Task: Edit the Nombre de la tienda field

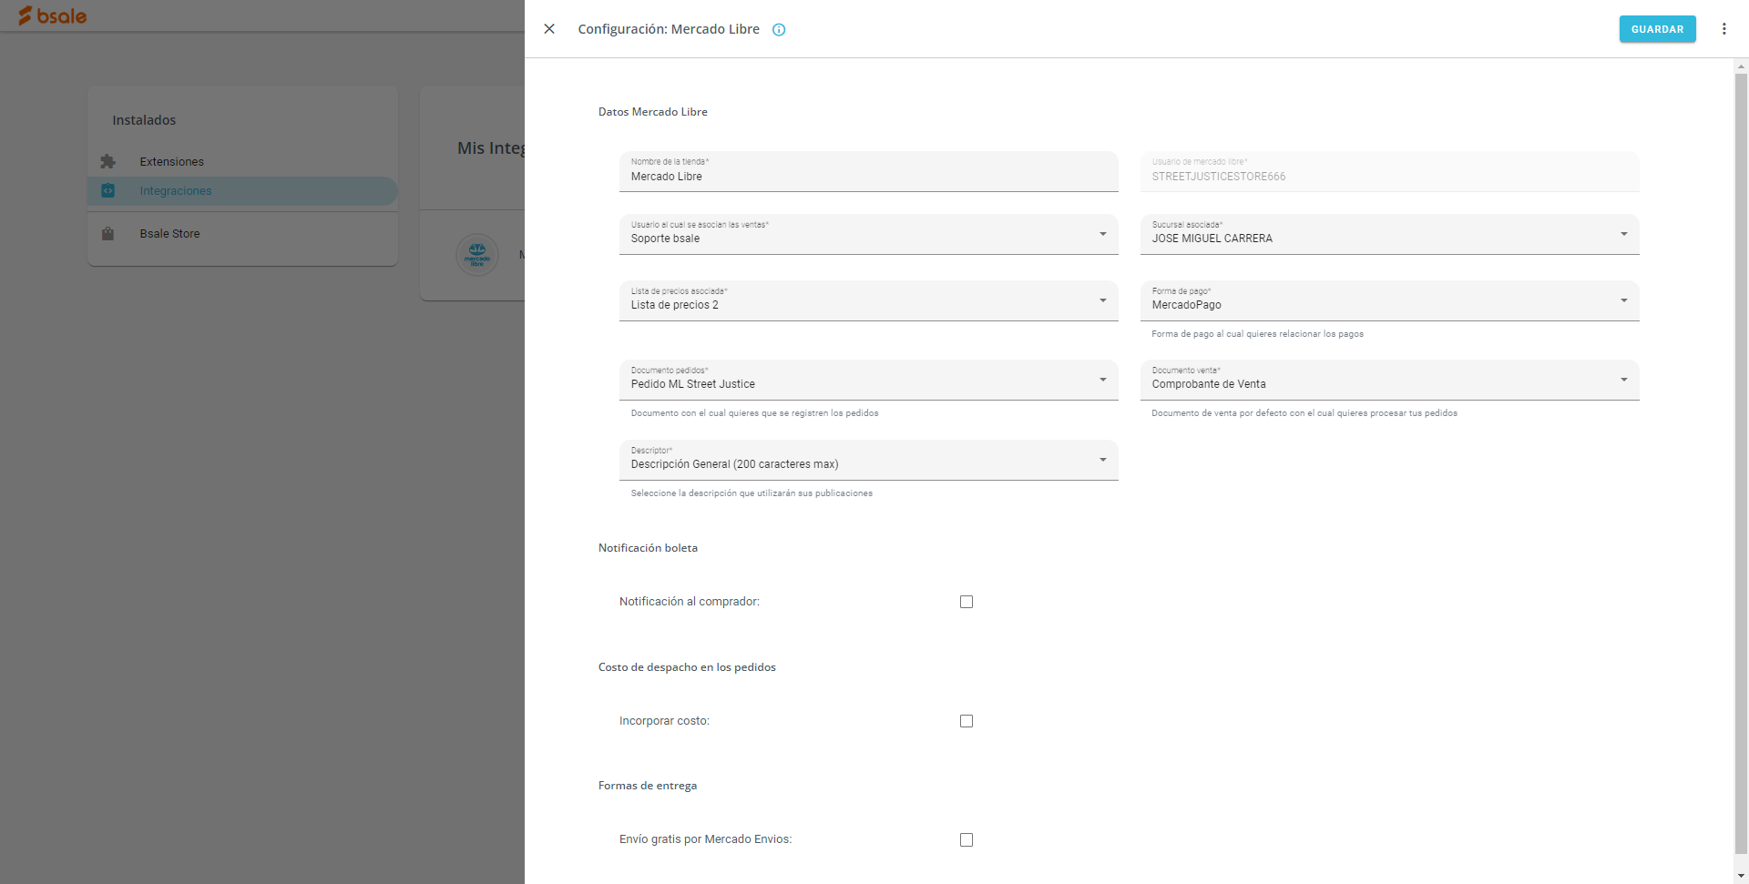Action: 868,171
